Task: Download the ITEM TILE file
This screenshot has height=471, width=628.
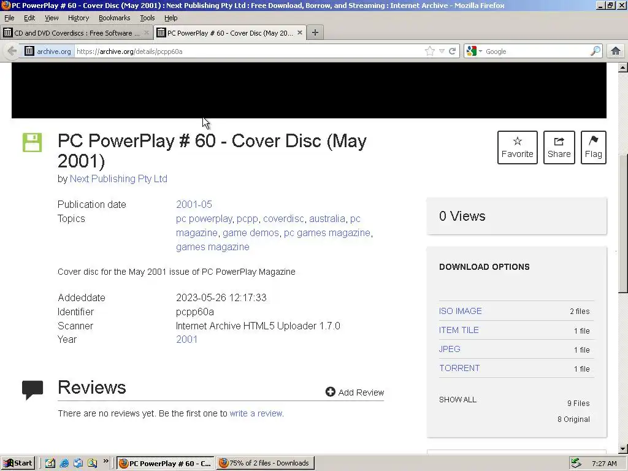Action: click(459, 330)
